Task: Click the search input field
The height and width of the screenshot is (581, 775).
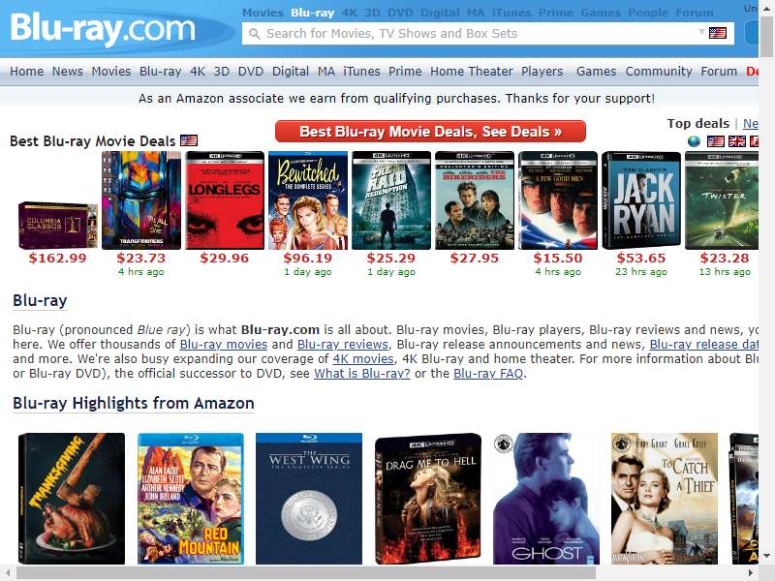Action: tap(480, 34)
